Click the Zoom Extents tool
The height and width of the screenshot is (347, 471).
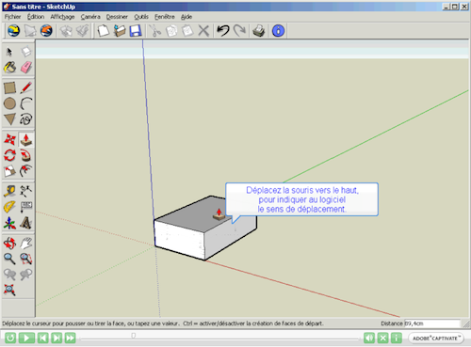(9, 290)
